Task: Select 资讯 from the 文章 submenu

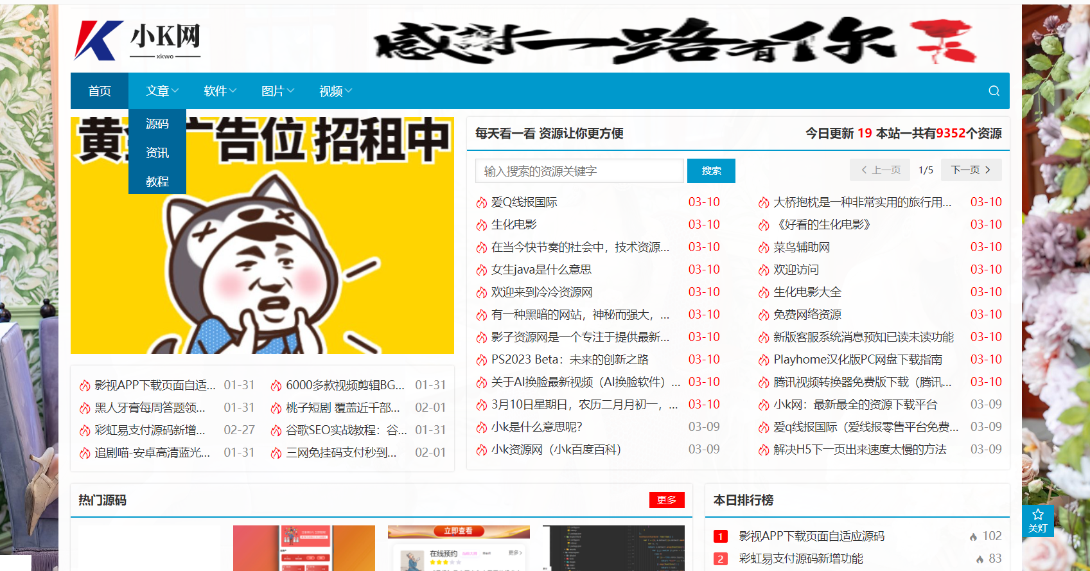Action: 157,153
